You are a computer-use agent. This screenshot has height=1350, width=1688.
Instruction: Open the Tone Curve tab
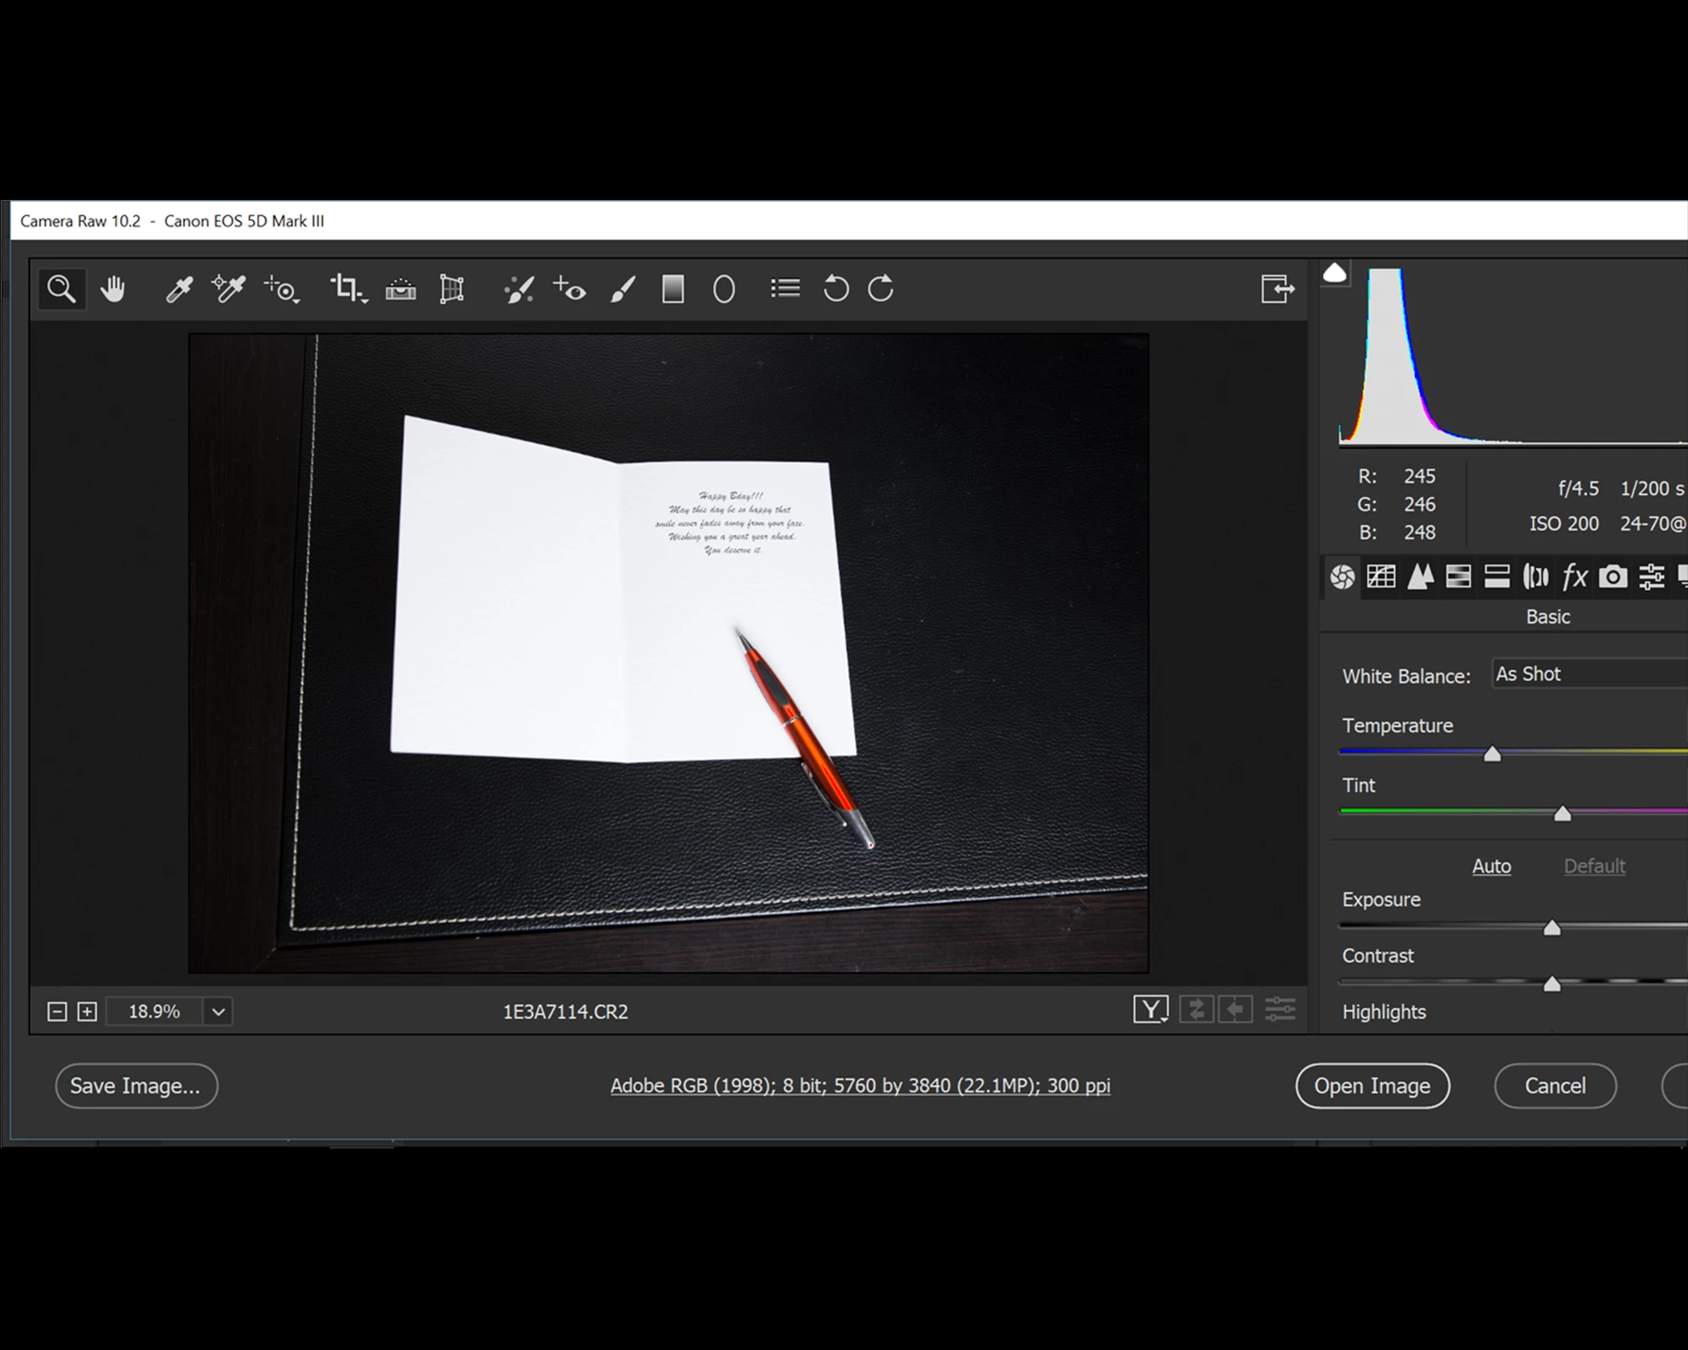click(1382, 577)
